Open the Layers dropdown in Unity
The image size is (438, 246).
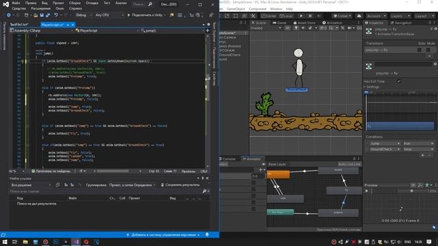(400, 16)
